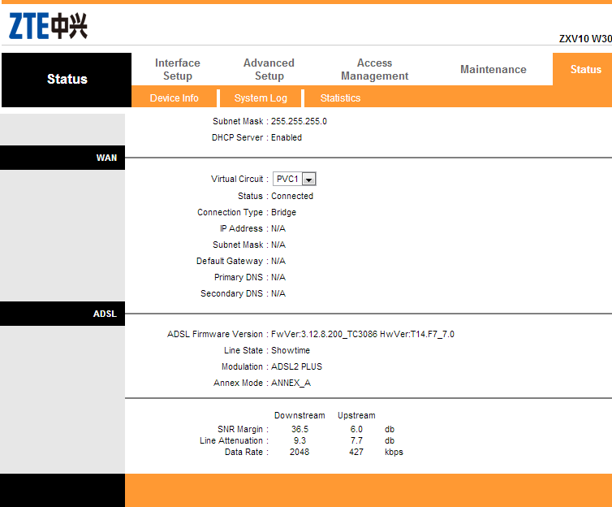Click the Modulation ADSL2 PLUS value
612x507 pixels.
click(296, 366)
